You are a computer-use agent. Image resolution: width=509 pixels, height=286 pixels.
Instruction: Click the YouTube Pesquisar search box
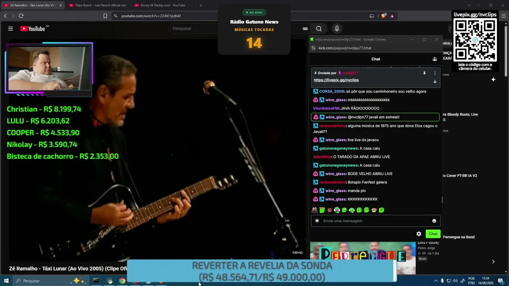(235, 29)
